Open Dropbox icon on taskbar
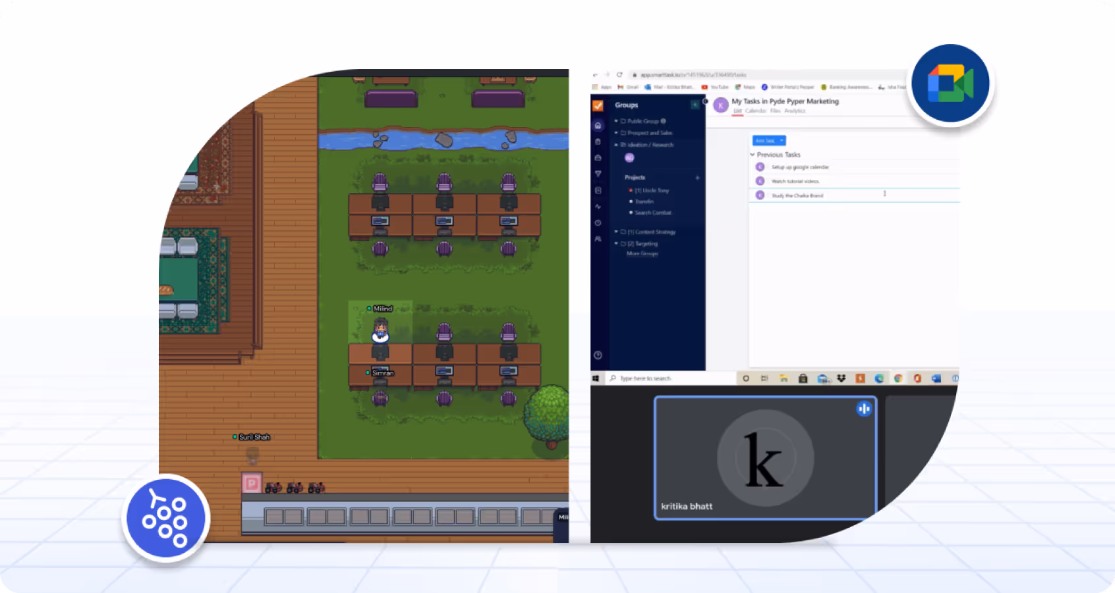This screenshot has width=1115, height=593. tap(842, 378)
